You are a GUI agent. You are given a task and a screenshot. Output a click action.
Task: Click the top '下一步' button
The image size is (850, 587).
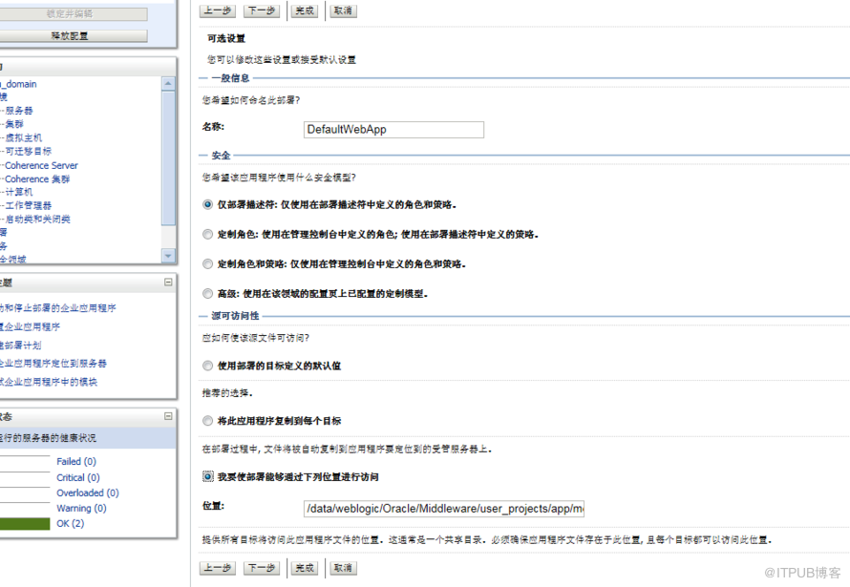(262, 10)
